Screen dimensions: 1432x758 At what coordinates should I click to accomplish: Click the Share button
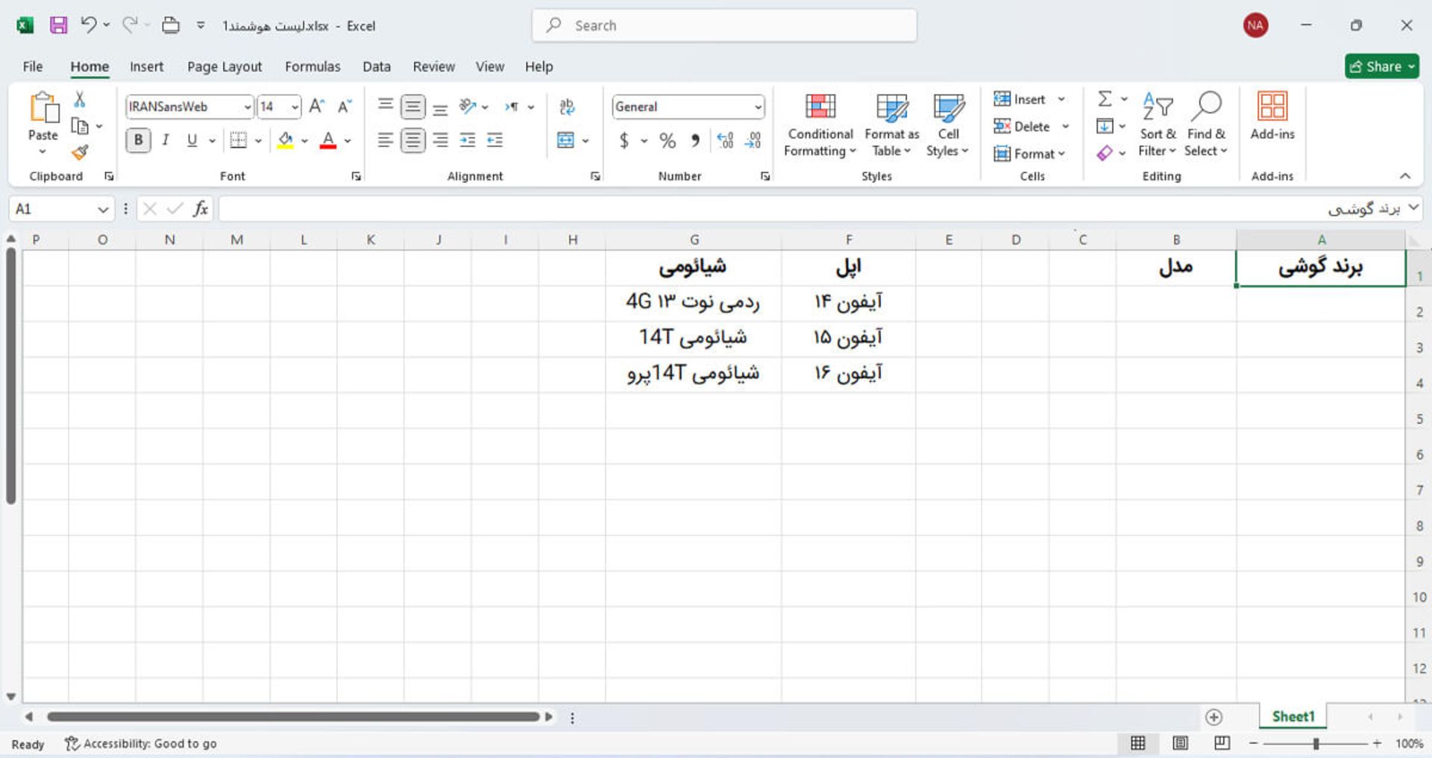[x=1382, y=66]
